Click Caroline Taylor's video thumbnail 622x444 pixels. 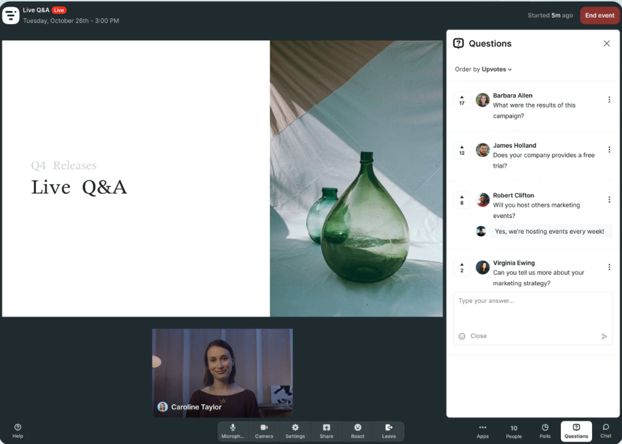click(x=222, y=372)
